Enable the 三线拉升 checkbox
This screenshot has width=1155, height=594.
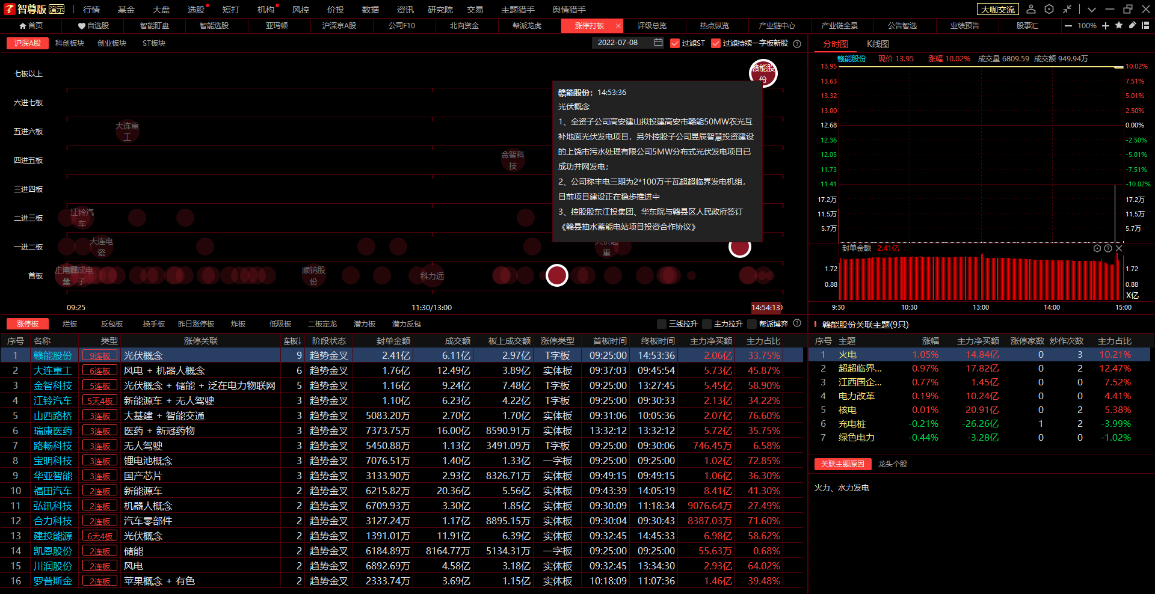(x=662, y=324)
